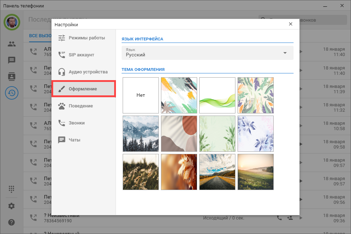The image size is (351, 234).
Task: Click the user avatar photo
Action: click(x=12, y=22)
